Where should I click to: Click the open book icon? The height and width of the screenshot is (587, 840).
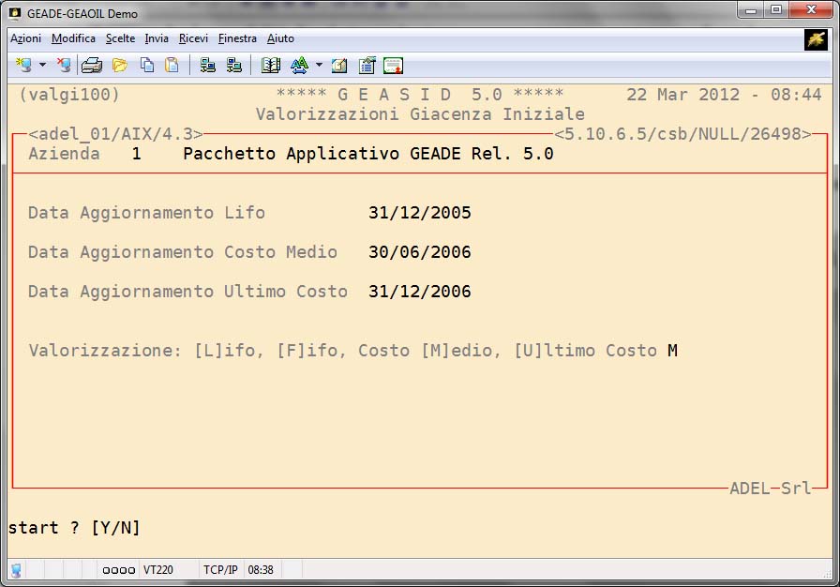click(x=271, y=66)
